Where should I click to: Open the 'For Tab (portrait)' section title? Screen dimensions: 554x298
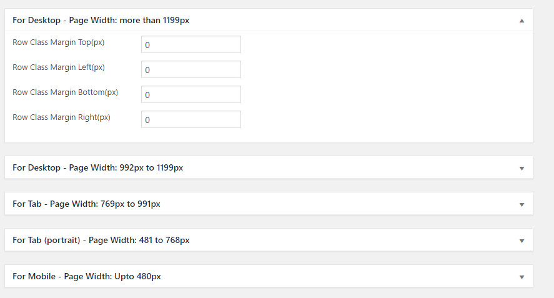click(101, 240)
